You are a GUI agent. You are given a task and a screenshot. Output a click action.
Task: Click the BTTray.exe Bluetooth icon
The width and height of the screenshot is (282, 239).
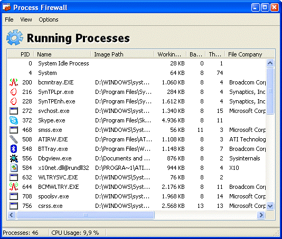pyautogui.click(x=14, y=149)
